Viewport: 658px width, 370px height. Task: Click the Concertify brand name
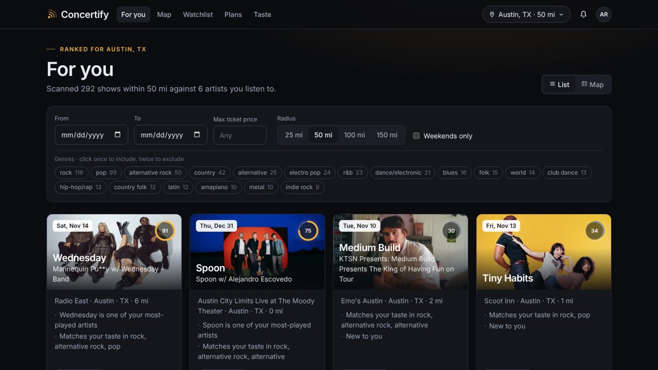coord(84,14)
